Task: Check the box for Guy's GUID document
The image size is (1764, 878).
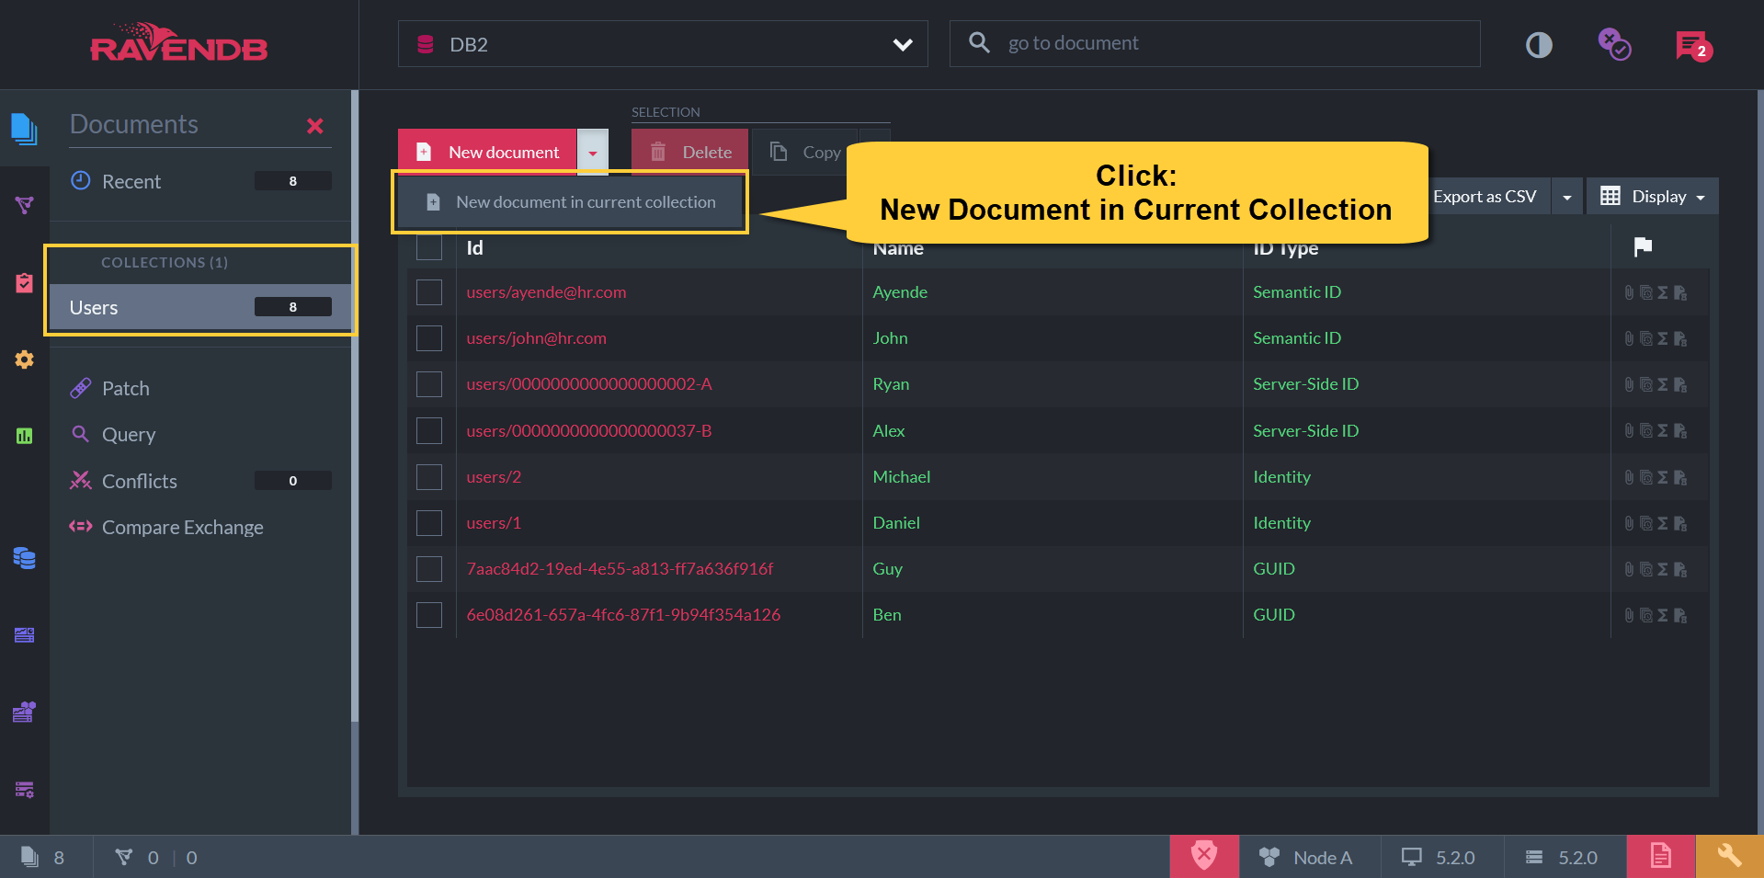Action: (x=429, y=569)
